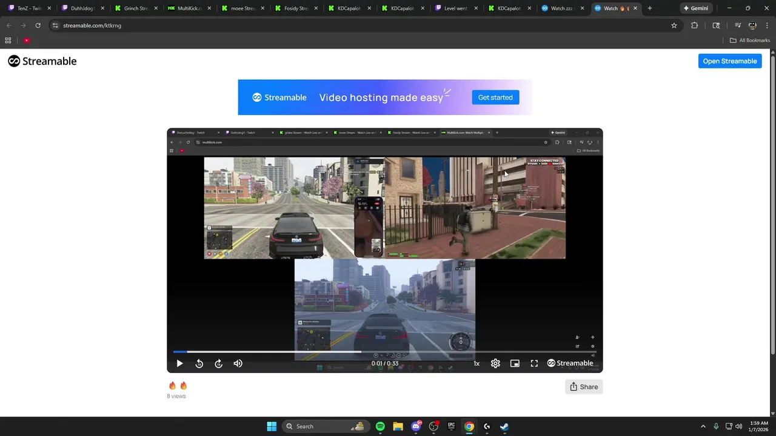
Task: Open the apps grid in bookmarks bar
Action: [8, 41]
